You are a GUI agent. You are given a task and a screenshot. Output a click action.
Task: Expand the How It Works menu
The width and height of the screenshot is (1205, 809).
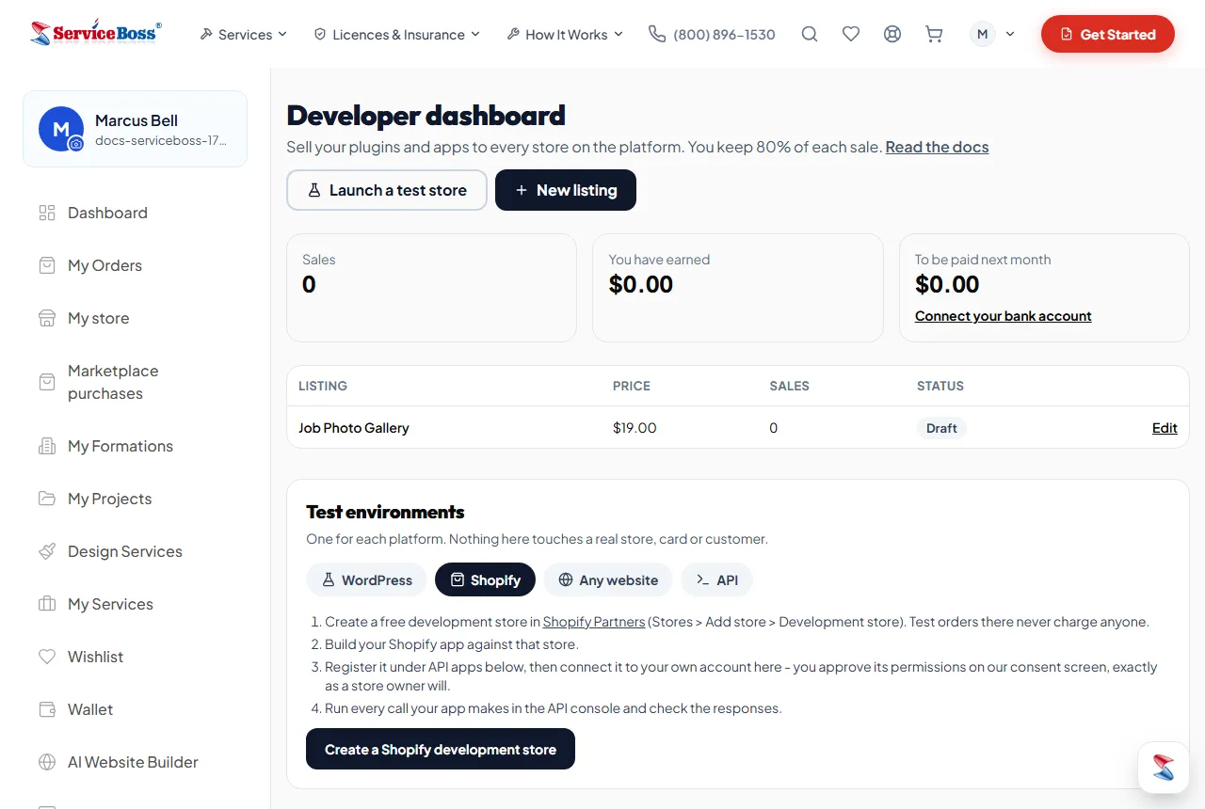click(x=565, y=34)
